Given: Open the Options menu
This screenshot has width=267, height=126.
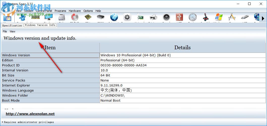Looking at the screenshot, I should click(88, 11).
